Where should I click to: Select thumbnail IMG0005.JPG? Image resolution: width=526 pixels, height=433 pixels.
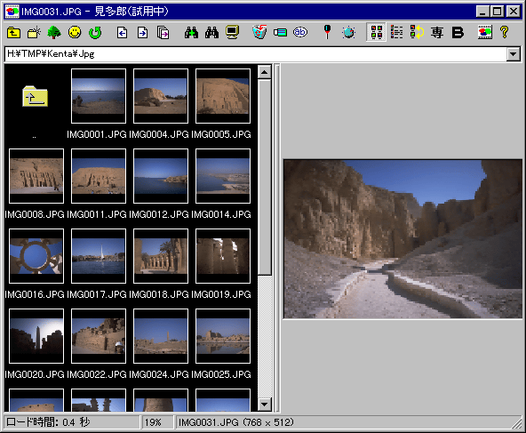pyautogui.click(x=223, y=96)
